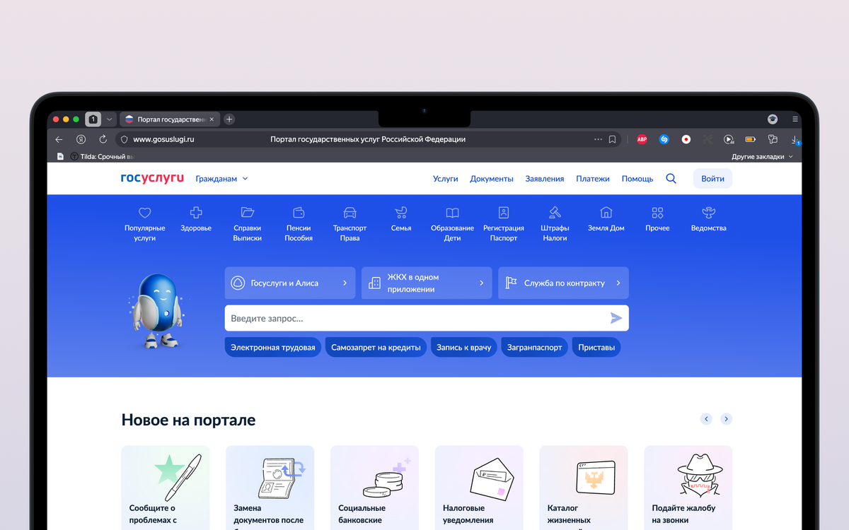Expand the Другие закладки bookmarks folder
Screen dimensions: 849x530
click(x=762, y=156)
